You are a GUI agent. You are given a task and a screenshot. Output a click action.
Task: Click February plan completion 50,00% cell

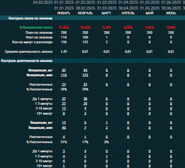tap(85, 27)
